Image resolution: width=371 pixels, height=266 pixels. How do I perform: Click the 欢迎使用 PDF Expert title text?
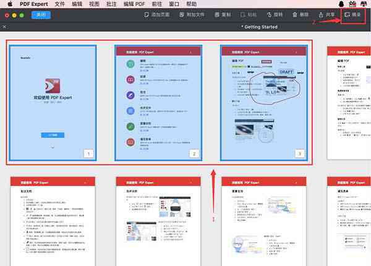(53, 98)
